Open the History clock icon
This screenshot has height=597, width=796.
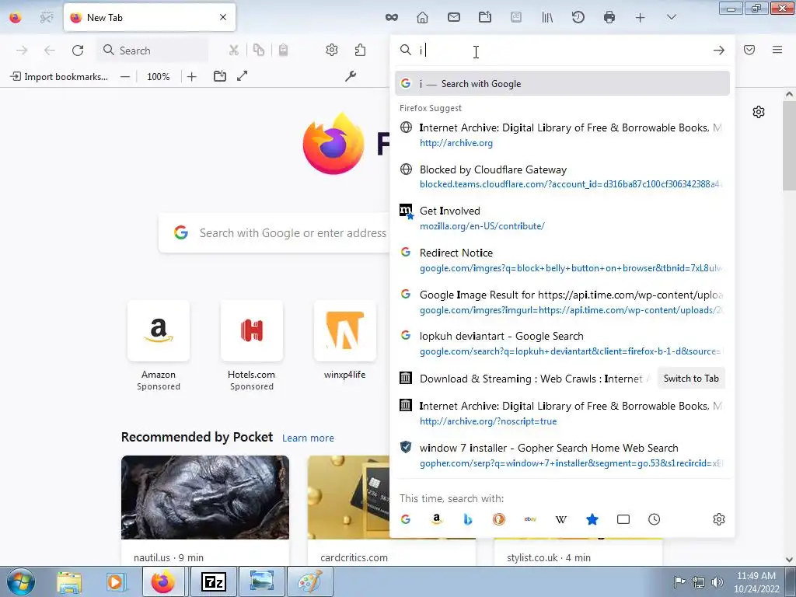tap(578, 17)
